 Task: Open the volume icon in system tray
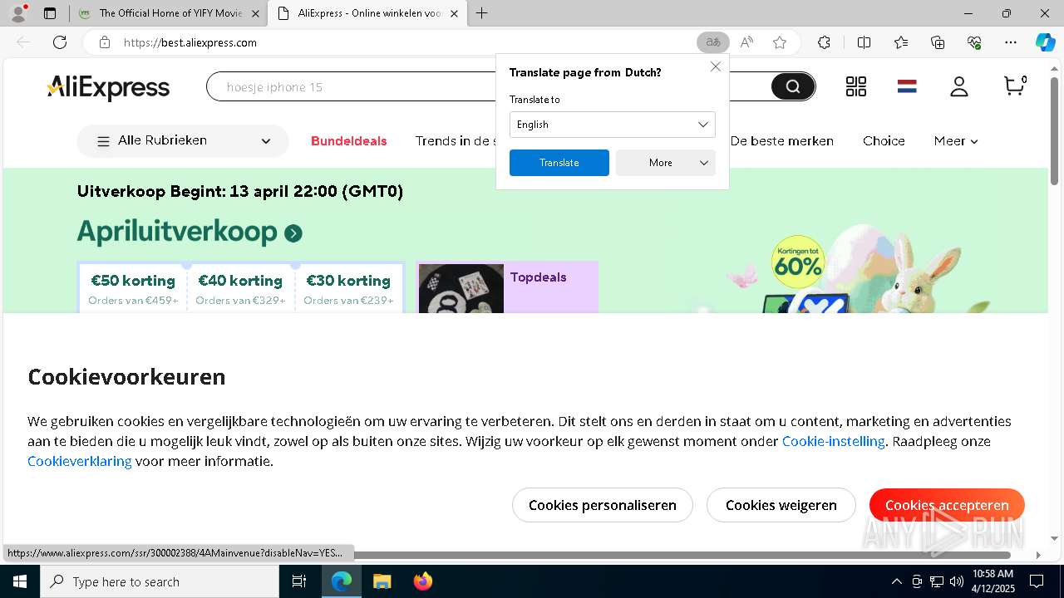click(957, 581)
